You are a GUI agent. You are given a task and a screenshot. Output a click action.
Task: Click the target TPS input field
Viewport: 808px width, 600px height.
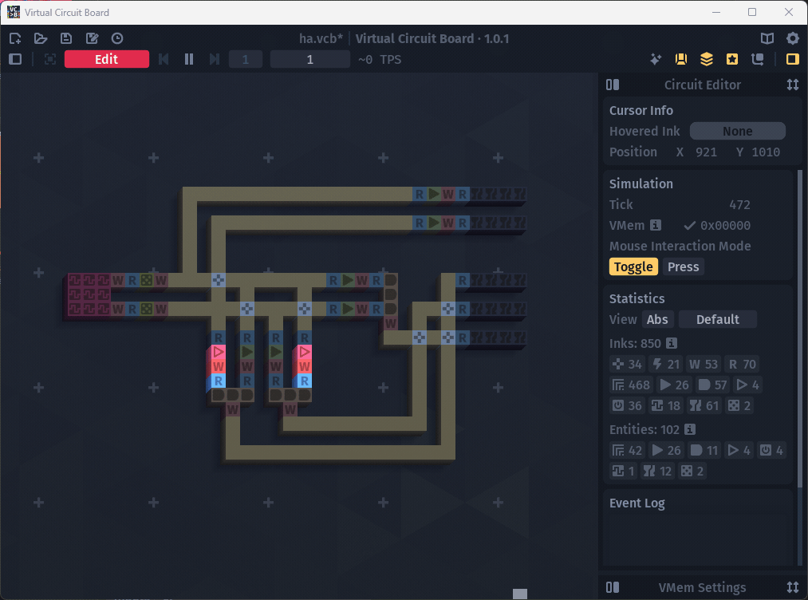309,59
